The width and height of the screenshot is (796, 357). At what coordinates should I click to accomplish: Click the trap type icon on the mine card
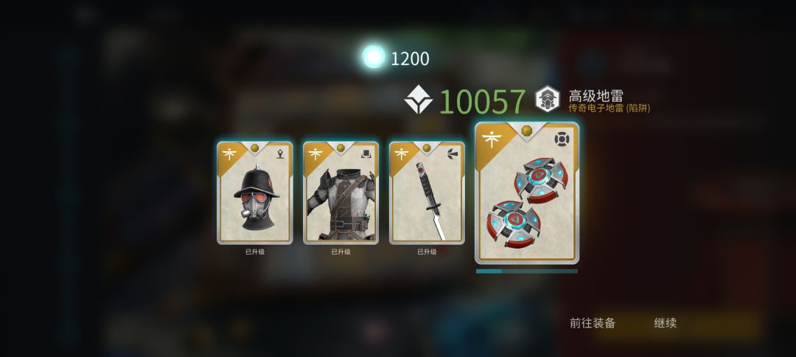pyautogui.click(x=562, y=139)
